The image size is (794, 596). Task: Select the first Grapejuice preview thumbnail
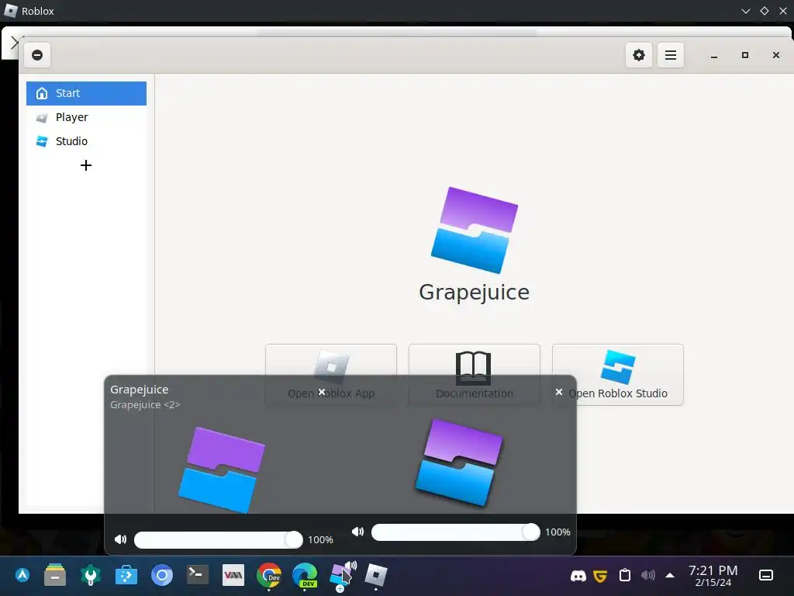point(221,469)
